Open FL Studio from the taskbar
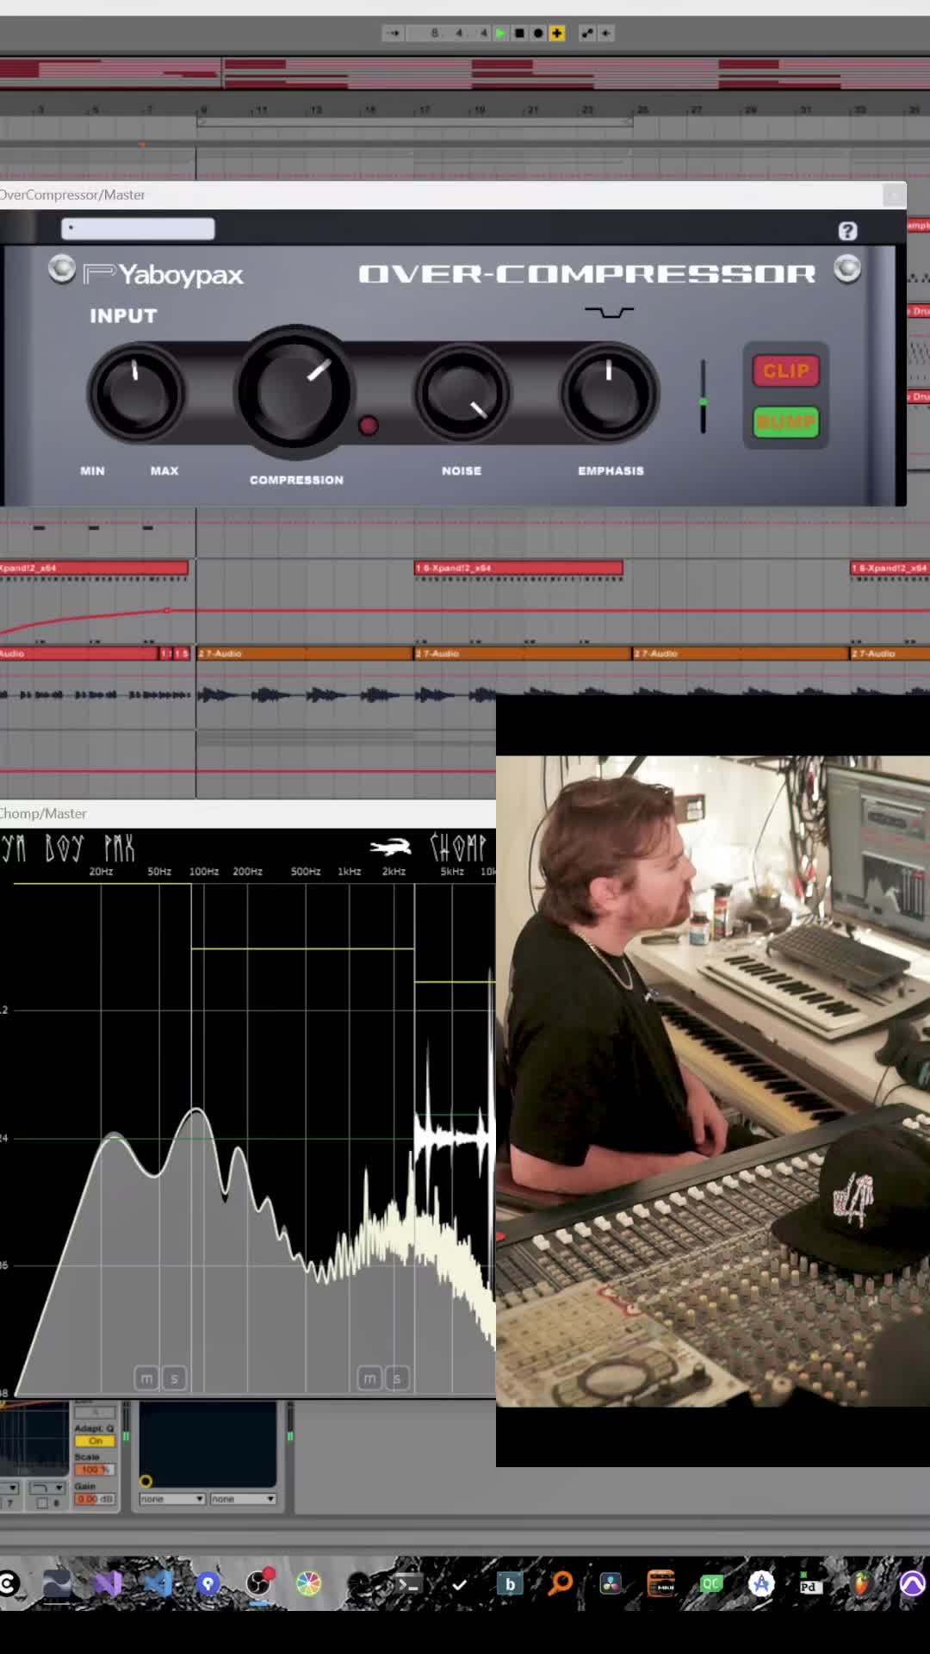The width and height of the screenshot is (930, 1654). pos(862,1583)
